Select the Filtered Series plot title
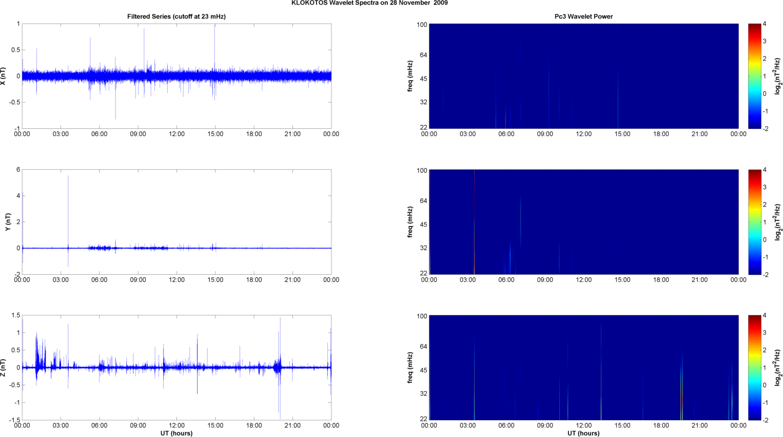 tap(176, 16)
